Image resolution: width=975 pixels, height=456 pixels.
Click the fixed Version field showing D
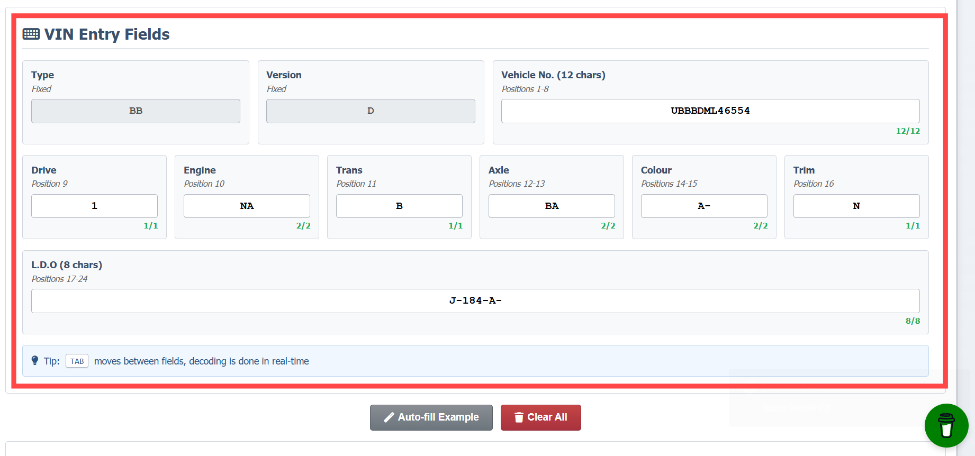pos(371,111)
